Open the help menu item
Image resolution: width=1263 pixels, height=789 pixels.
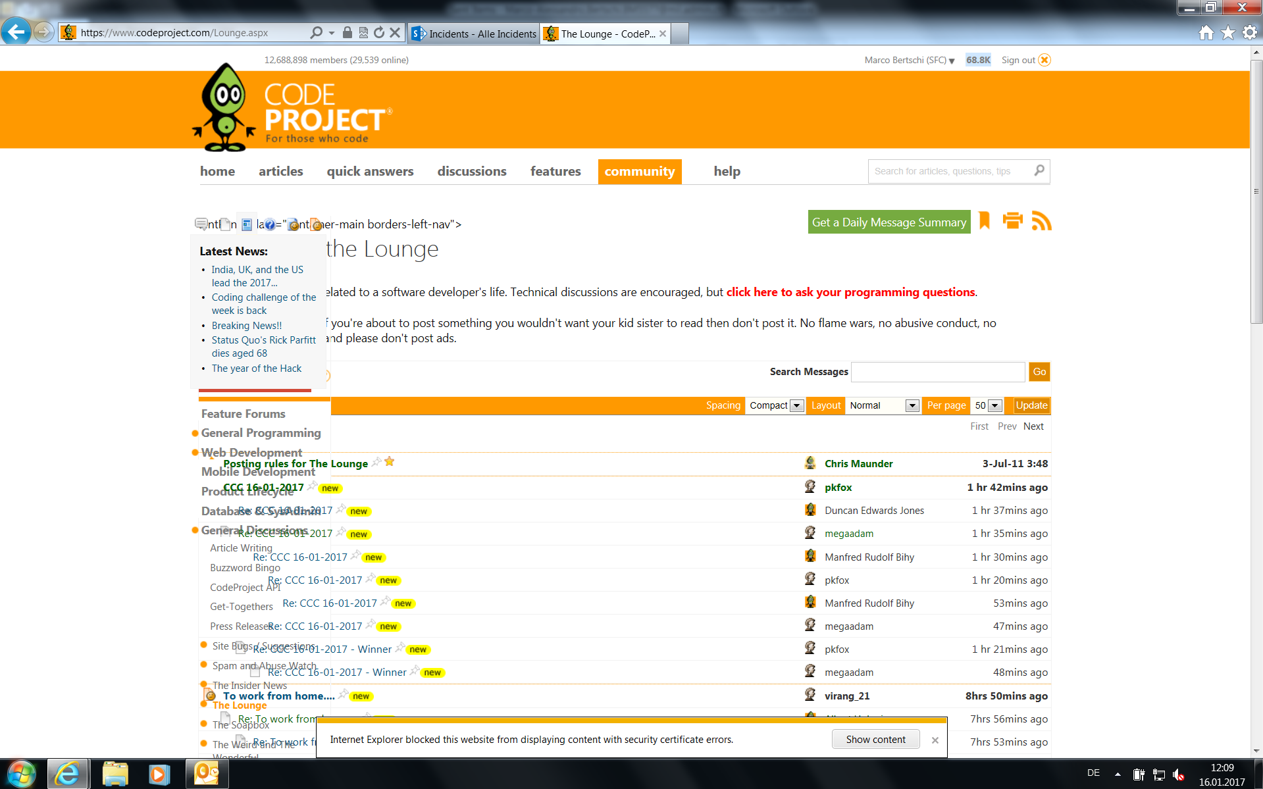(x=727, y=171)
